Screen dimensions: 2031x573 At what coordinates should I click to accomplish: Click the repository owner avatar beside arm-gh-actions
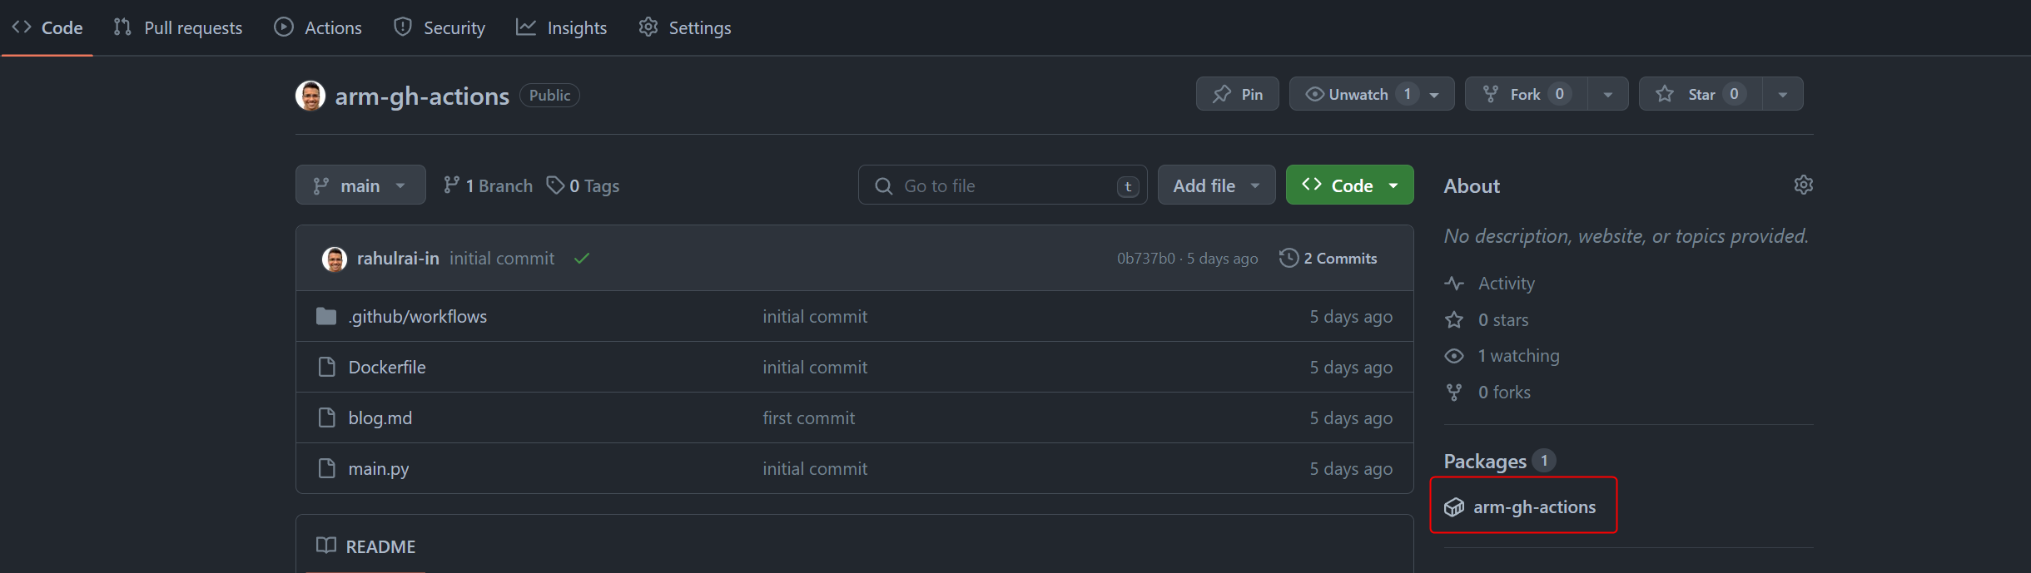[310, 96]
